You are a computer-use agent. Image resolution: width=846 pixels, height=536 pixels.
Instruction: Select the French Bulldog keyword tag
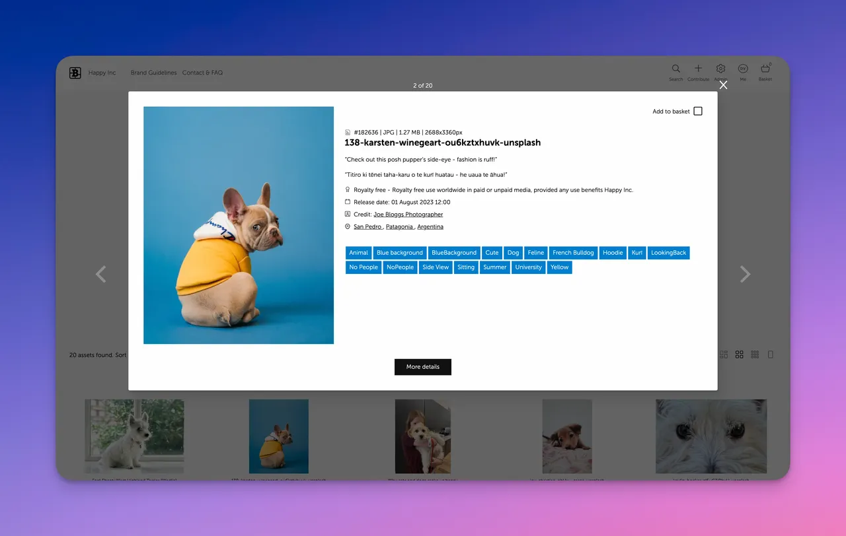tap(573, 253)
